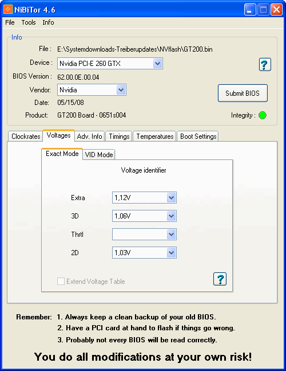The width and height of the screenshot is (286, 371).
Task: Close the NiBiTor window
Action: tap(276, 10)
